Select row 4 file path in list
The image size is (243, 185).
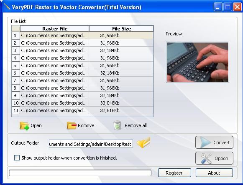pyautogui.click(x=54, y=58)
